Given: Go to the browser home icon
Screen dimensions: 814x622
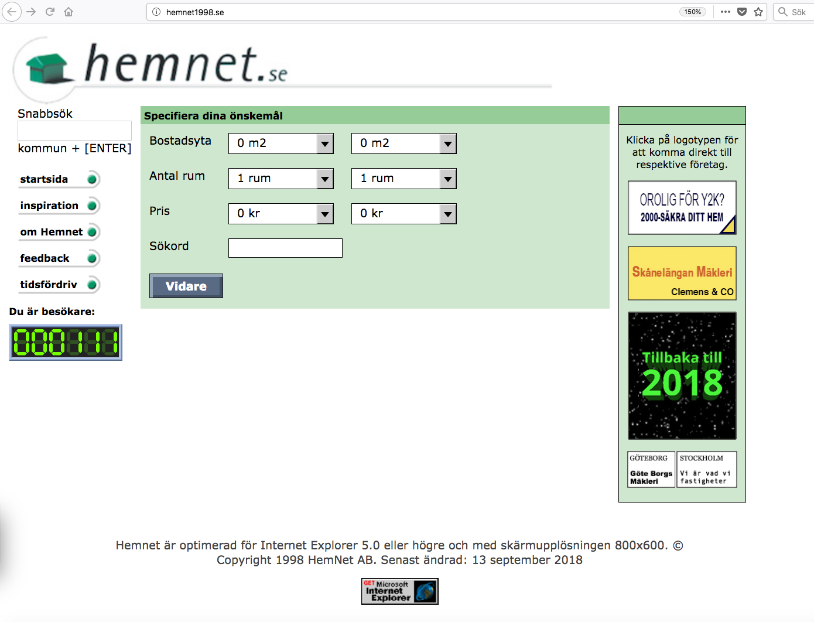Looking at the screenshot, I should (69, 12).
